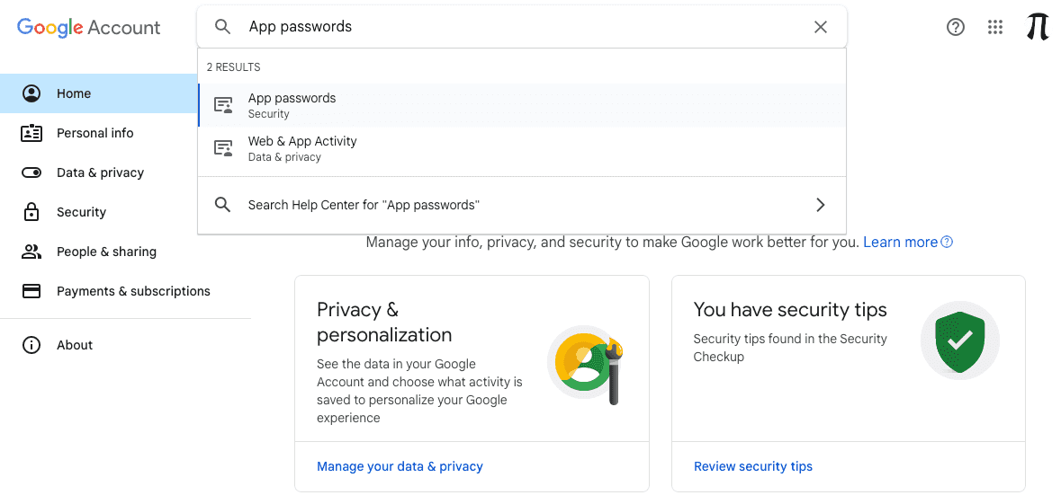The image size is (1061, 504).
Task: Click the search magnifier icon in search bar
Action: pos(222,27)
